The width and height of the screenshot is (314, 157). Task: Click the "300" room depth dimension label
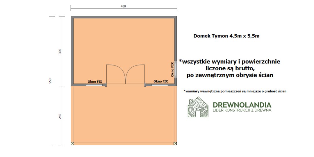click(x=60, y=51)
